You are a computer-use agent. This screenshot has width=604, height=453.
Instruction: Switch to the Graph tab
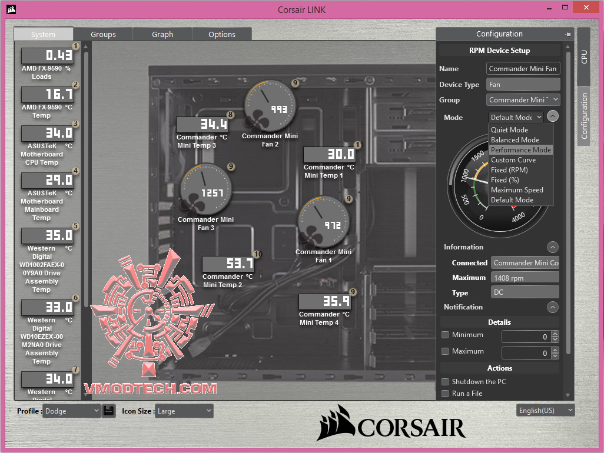pos(162,34)
